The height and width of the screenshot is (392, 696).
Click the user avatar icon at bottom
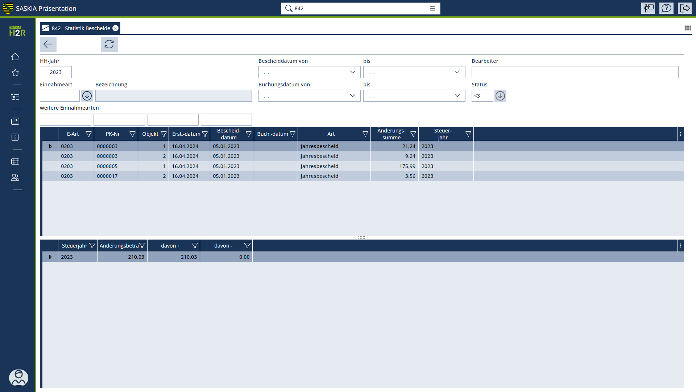pos(18,377)
